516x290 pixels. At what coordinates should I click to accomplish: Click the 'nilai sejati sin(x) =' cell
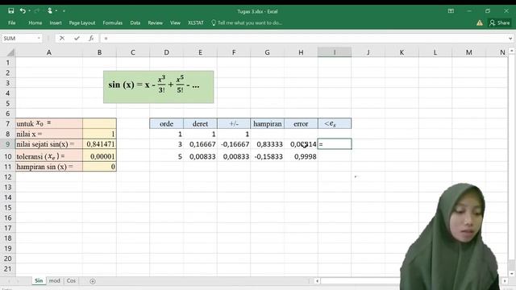point(48,144)
